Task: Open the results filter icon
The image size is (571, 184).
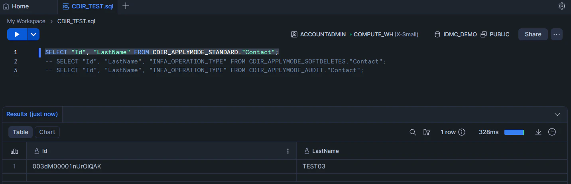Action: [427, 132]
